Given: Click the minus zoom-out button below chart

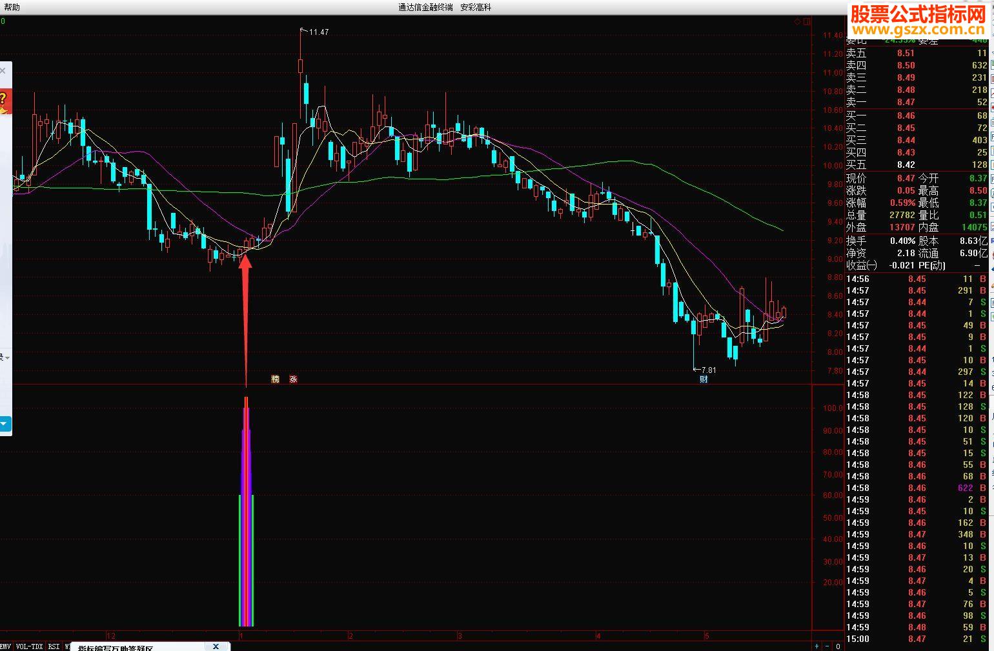Looking at the screenshot, I should pyautogui.click(x=827, y=646).
